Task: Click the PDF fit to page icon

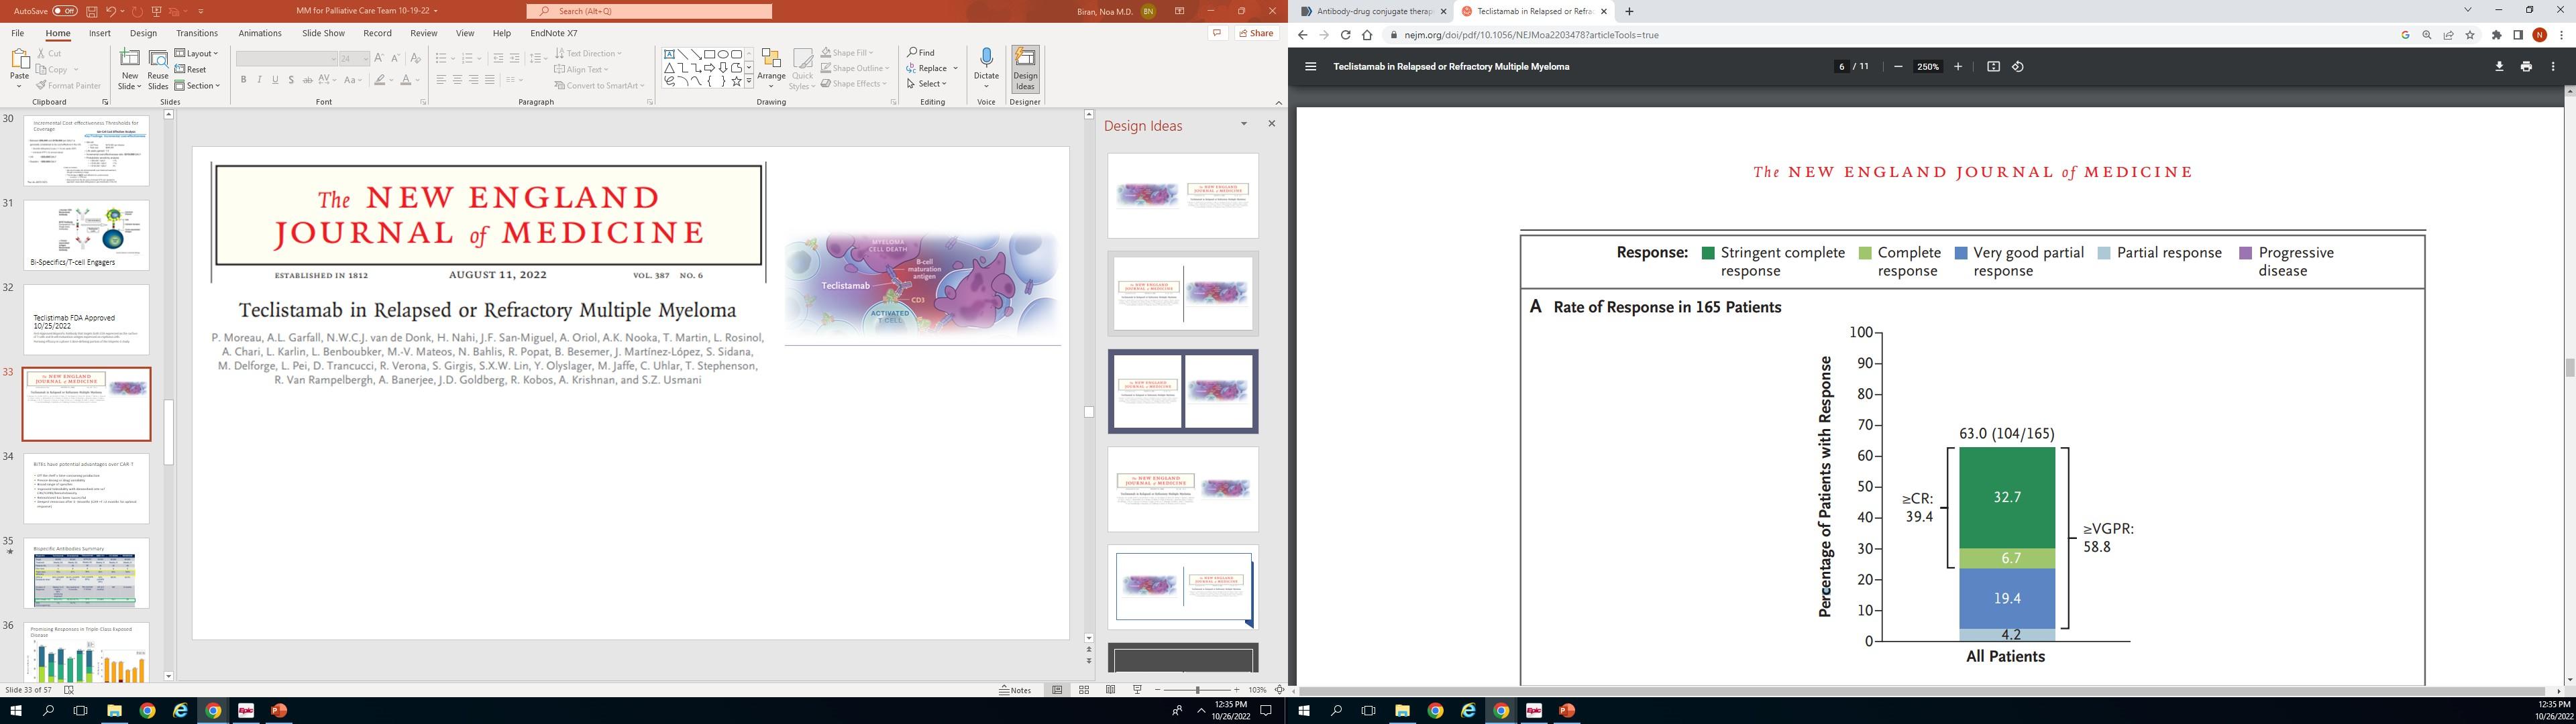Action: [x=1993, y=67]
